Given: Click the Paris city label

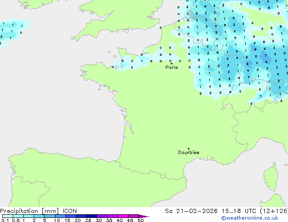Looking at the screenshot, I should pos(172,68).
